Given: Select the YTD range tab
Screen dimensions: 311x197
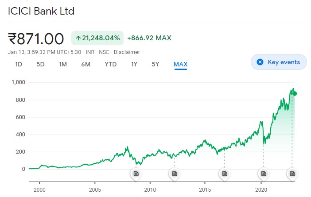Looking at the screenshot, I should [110, 64].
